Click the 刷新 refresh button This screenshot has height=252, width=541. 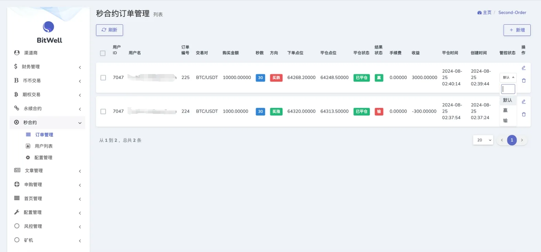tap(109, 30)
